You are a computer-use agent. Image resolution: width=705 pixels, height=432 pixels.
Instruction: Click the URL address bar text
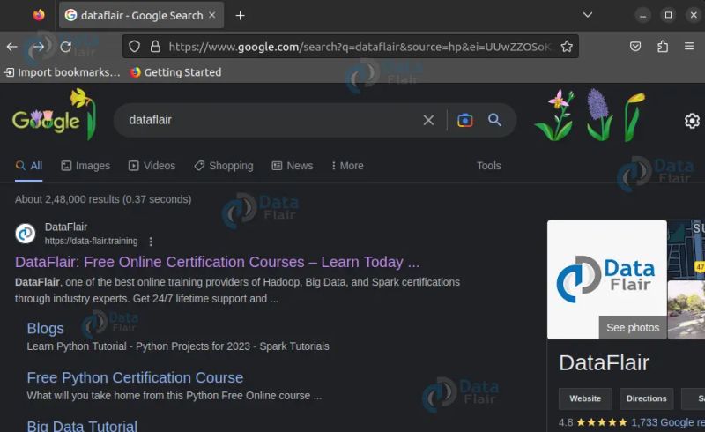tap(360, 47)
